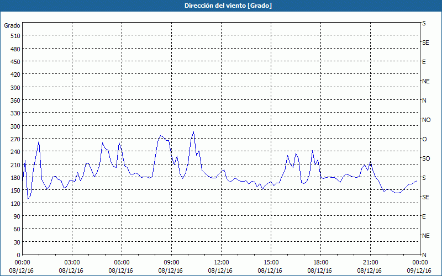Click the 09:00 time axis label
Image resolution: width=442 pixels, height=276 pixels.
pos(172,263)
